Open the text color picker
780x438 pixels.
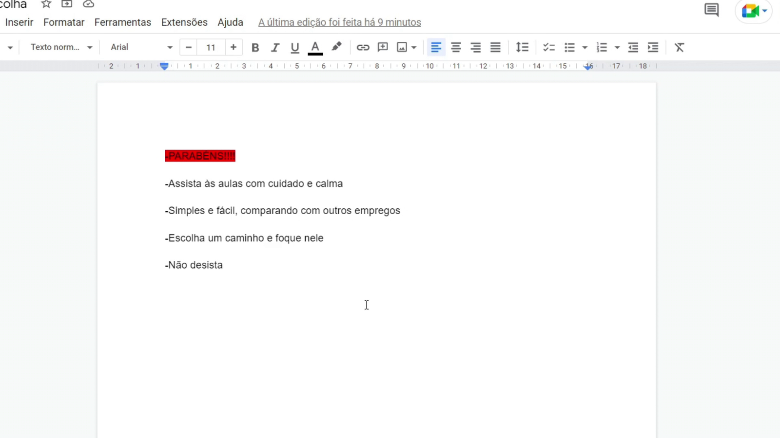click(315, 48)
